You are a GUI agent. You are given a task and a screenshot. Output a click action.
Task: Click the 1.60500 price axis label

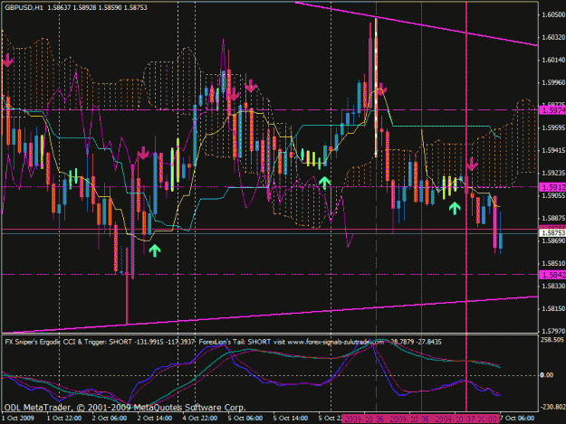553,14
